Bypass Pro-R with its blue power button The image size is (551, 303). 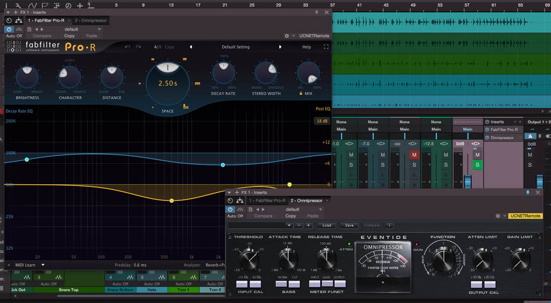click(9, 30)
